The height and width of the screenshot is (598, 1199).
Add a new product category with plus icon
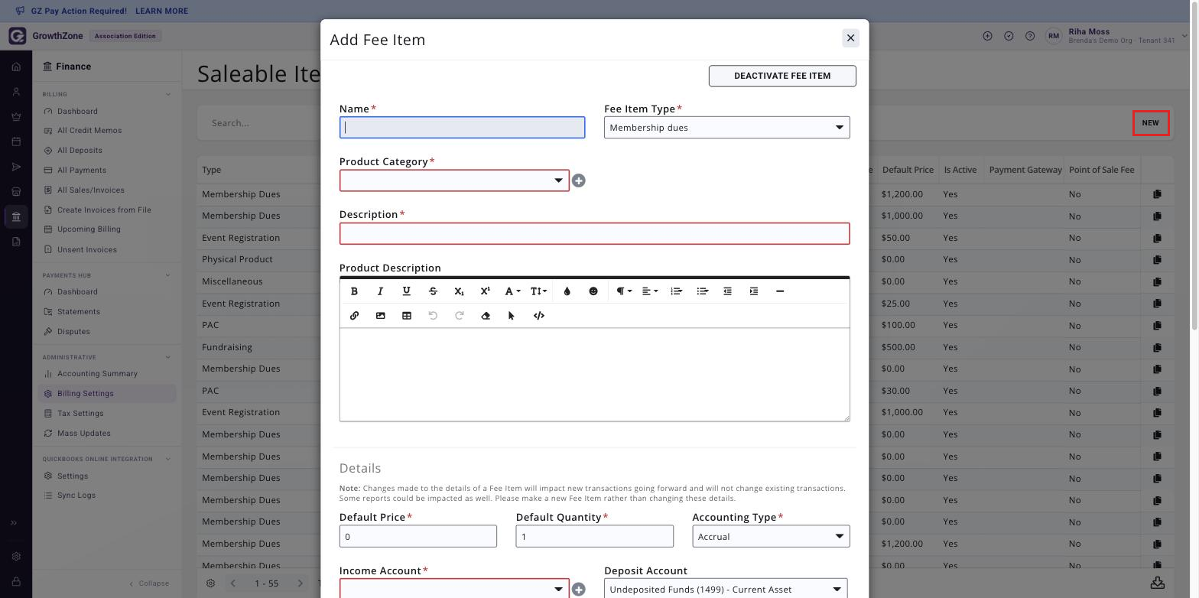click(x=579, y=180)
